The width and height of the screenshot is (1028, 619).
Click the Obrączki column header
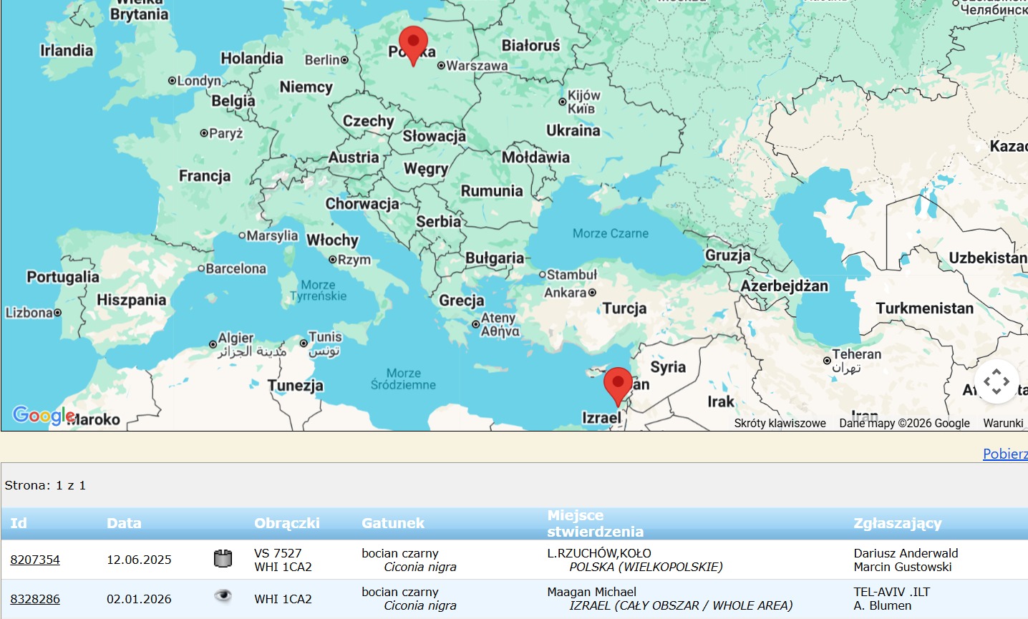click(x=286, y=523)
